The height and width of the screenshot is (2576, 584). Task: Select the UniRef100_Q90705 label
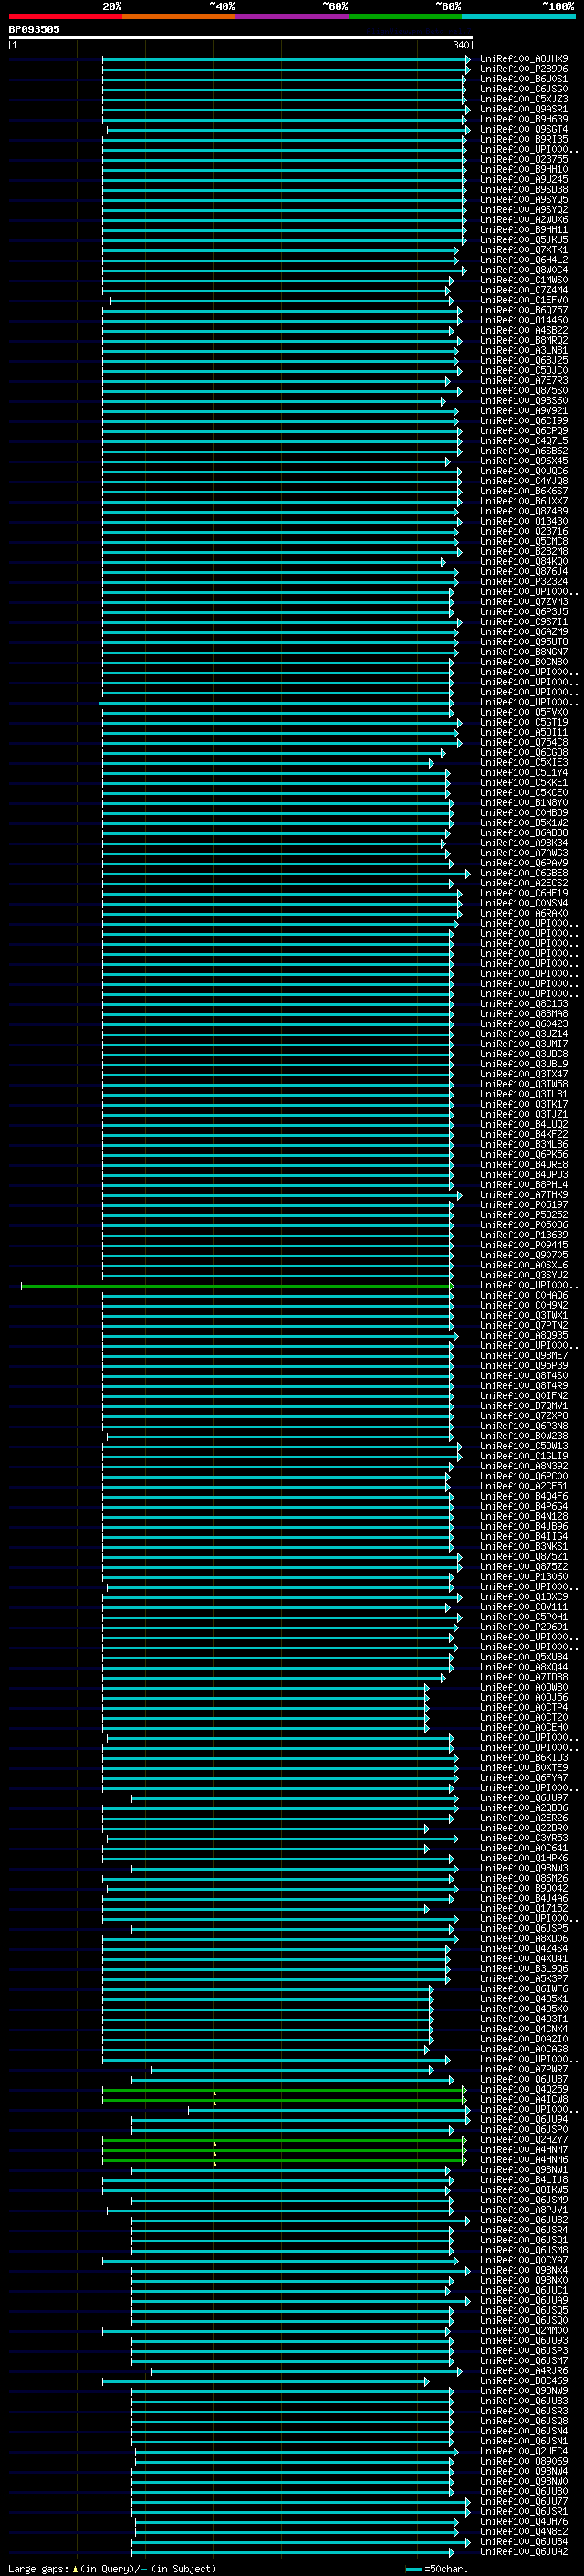coord(524,1255)
